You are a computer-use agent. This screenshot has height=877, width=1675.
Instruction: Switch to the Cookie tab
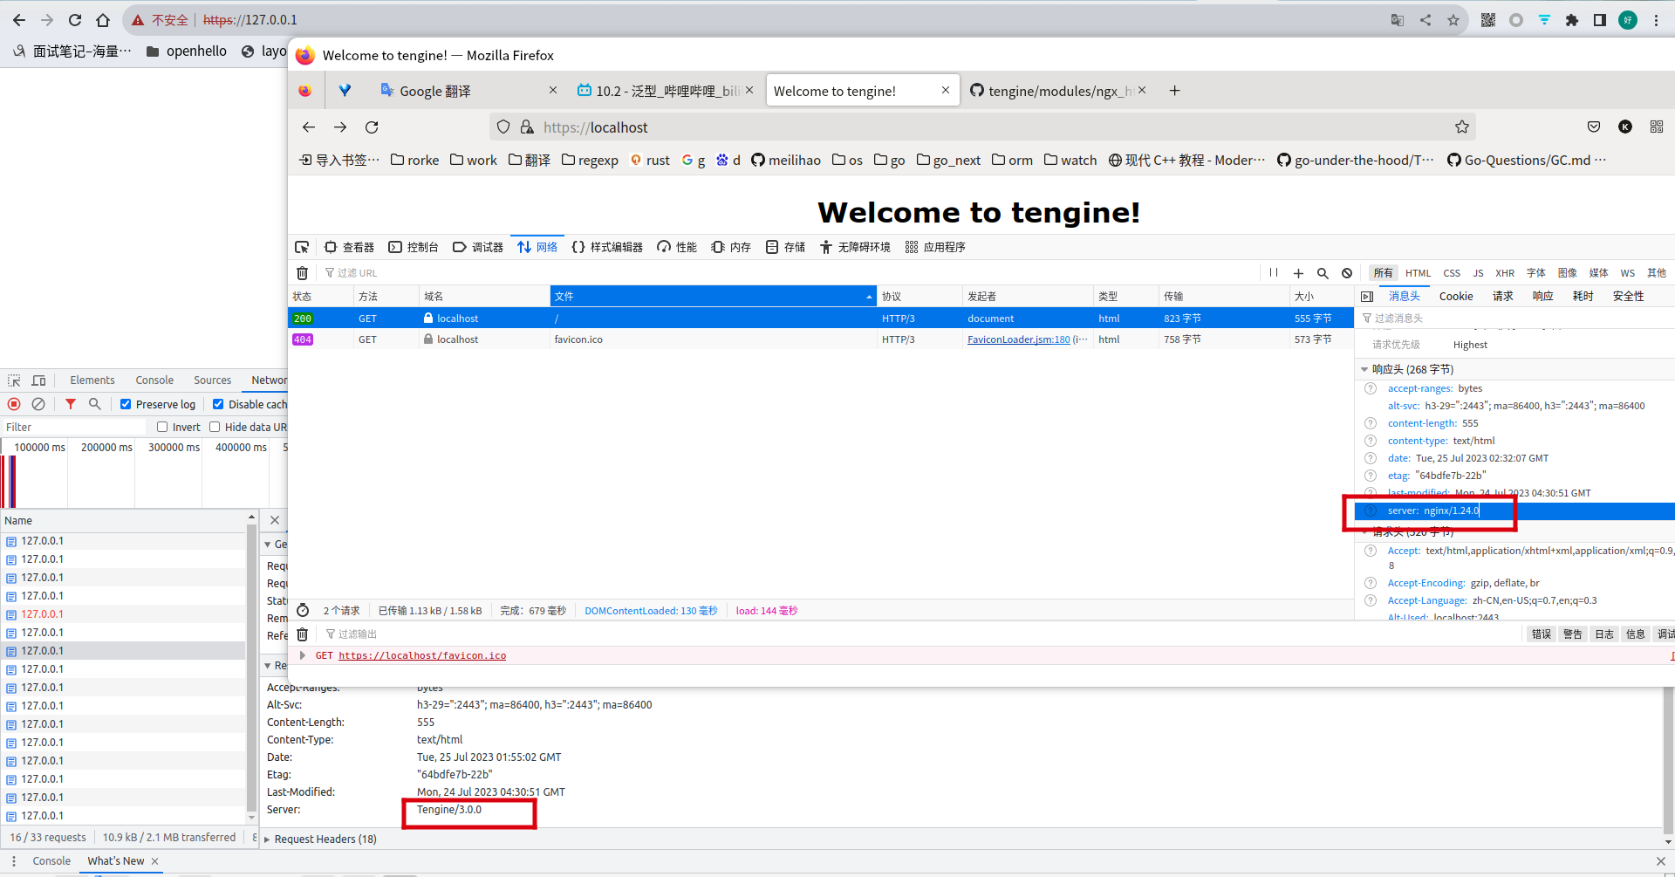coord(1455,296)
